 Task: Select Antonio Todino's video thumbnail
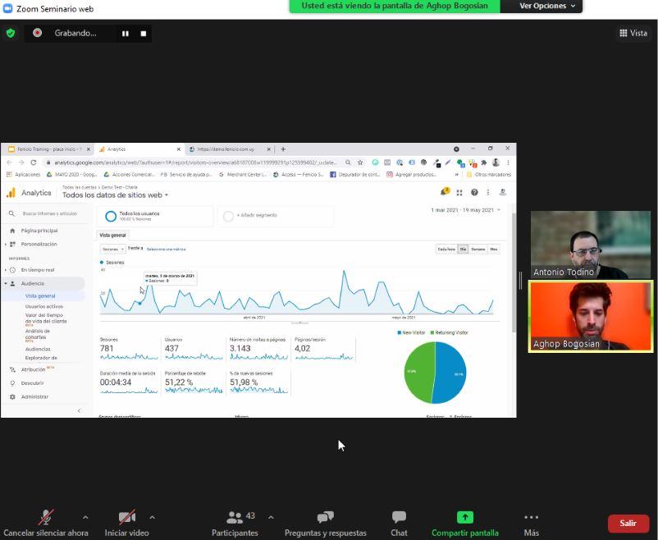pos(590,245)
